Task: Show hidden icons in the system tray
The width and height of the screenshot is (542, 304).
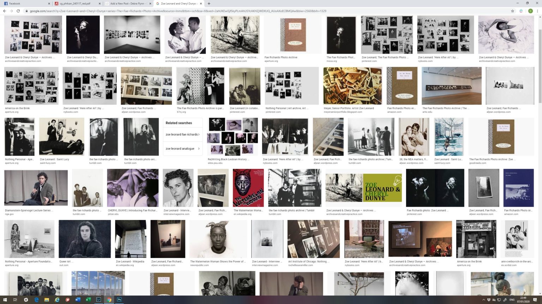Action: [x=483, y=300]
